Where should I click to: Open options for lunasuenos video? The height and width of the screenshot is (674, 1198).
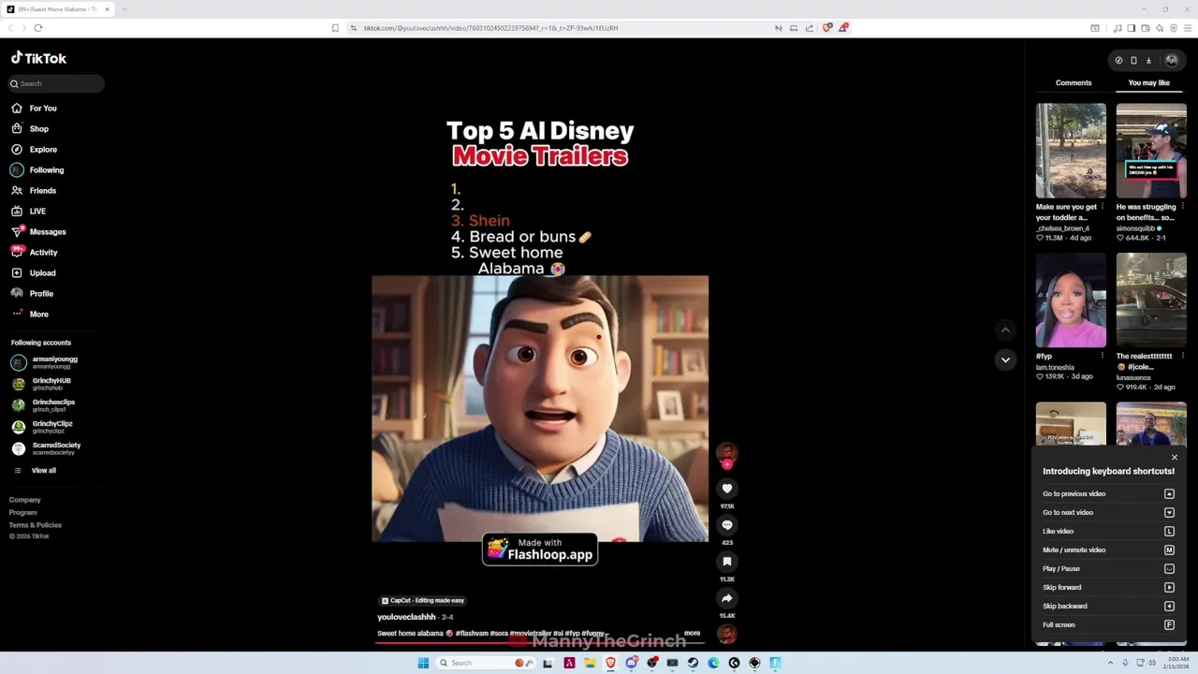coord(1183,356)
